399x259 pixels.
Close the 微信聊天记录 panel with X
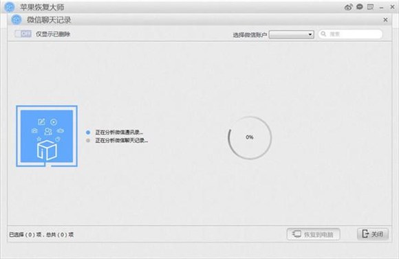click(385, 20)
